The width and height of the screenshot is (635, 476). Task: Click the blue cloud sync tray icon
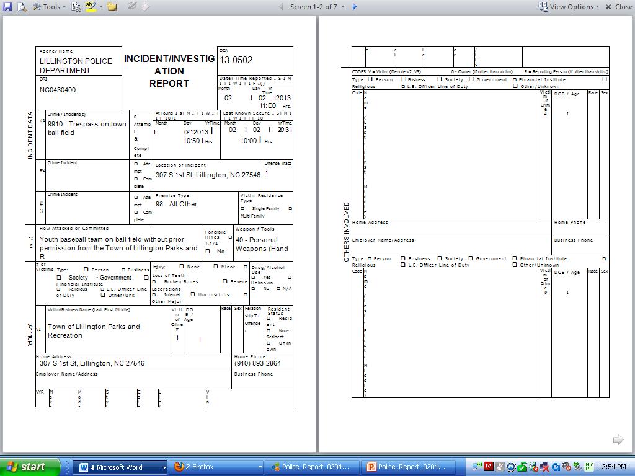(511, 467)
